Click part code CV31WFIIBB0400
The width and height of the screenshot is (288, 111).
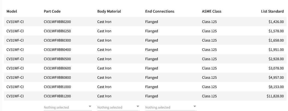(x=57, y=50)
